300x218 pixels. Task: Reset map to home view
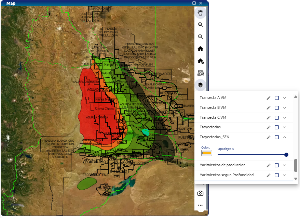tap(201, 49)
